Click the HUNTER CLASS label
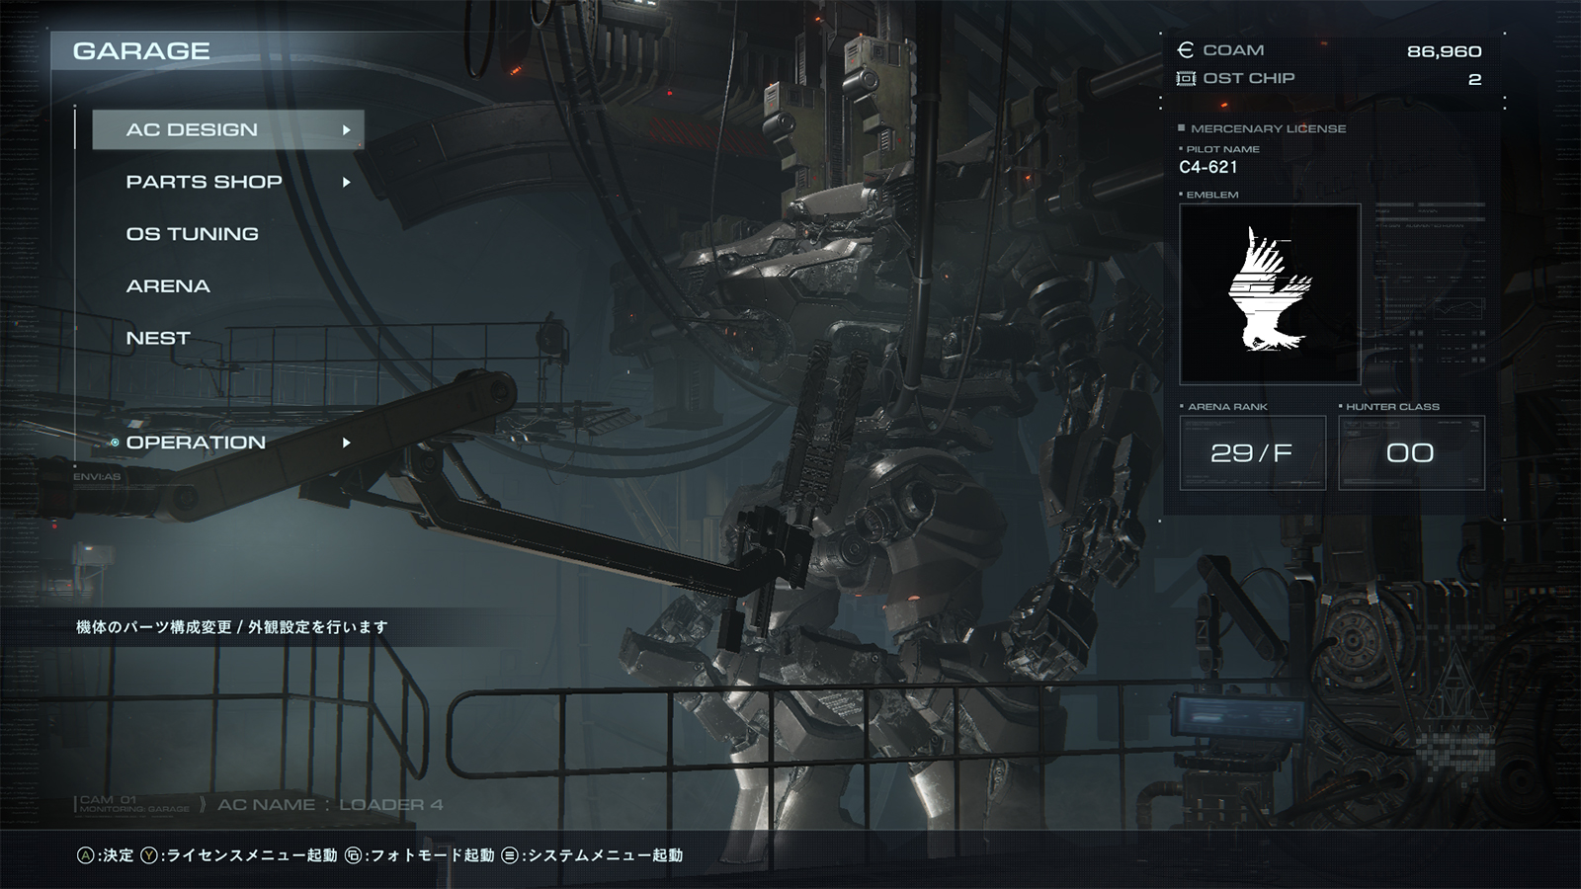The width and height of the screenshot is (1581, 889). tap(1392, 407)
